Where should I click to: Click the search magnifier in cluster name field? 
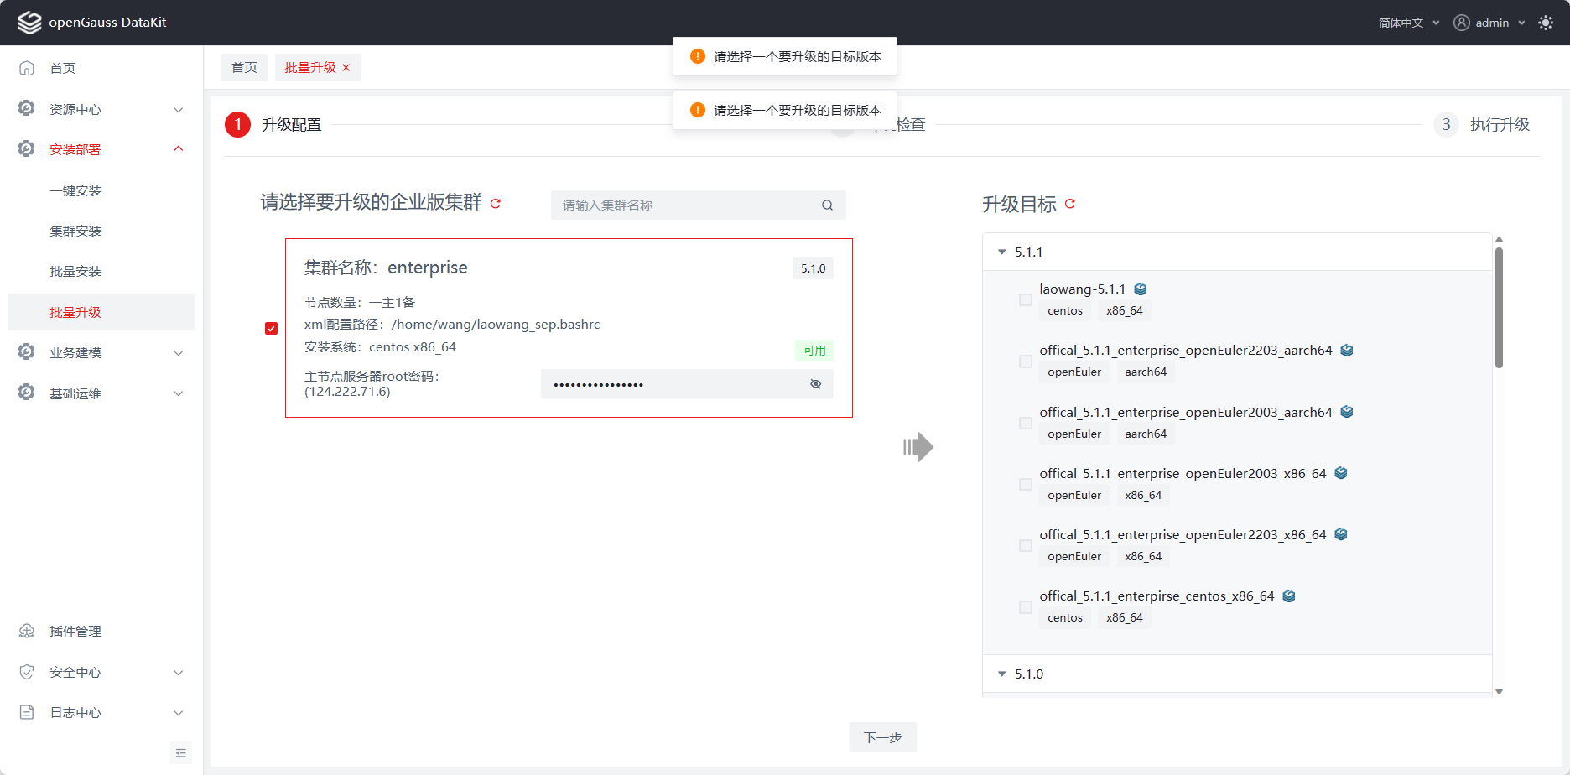(827, 205)
